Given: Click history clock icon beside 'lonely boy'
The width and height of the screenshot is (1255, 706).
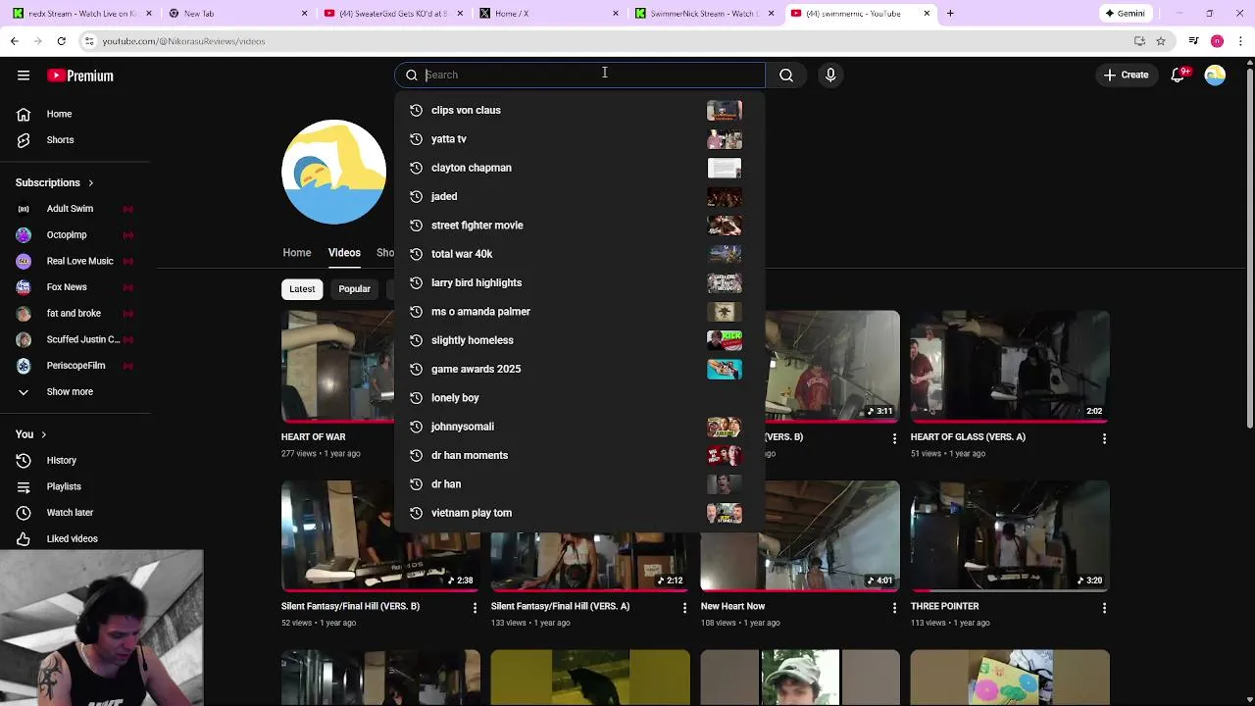Looking at the screenshot, I should tap(416, 397).
